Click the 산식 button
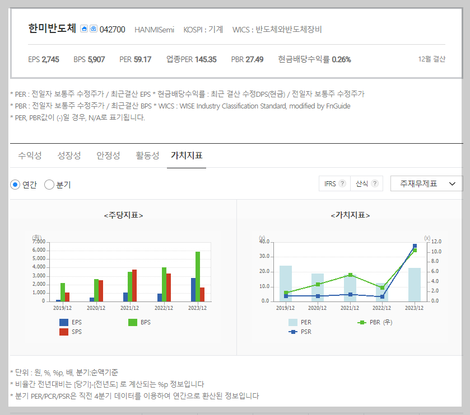 coord(362,183)
